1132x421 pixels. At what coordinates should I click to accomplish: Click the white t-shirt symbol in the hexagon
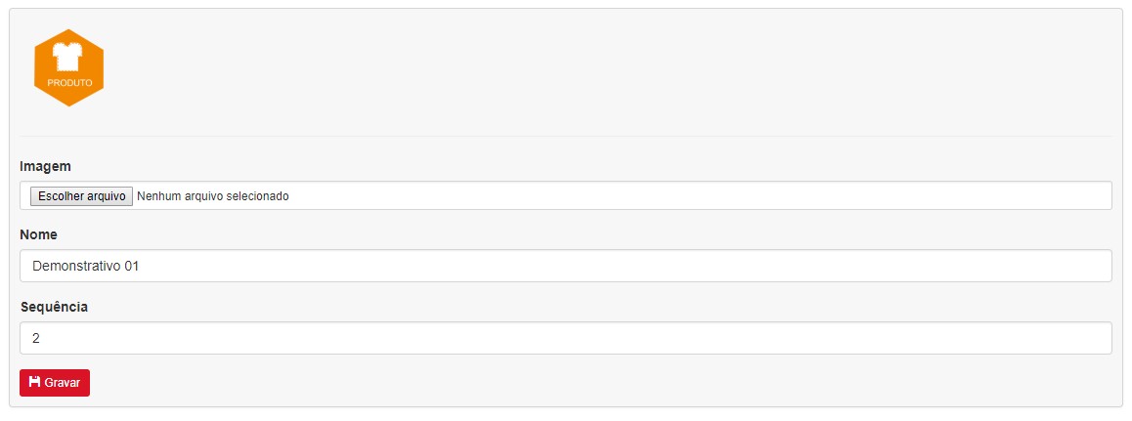pos(68,57)
